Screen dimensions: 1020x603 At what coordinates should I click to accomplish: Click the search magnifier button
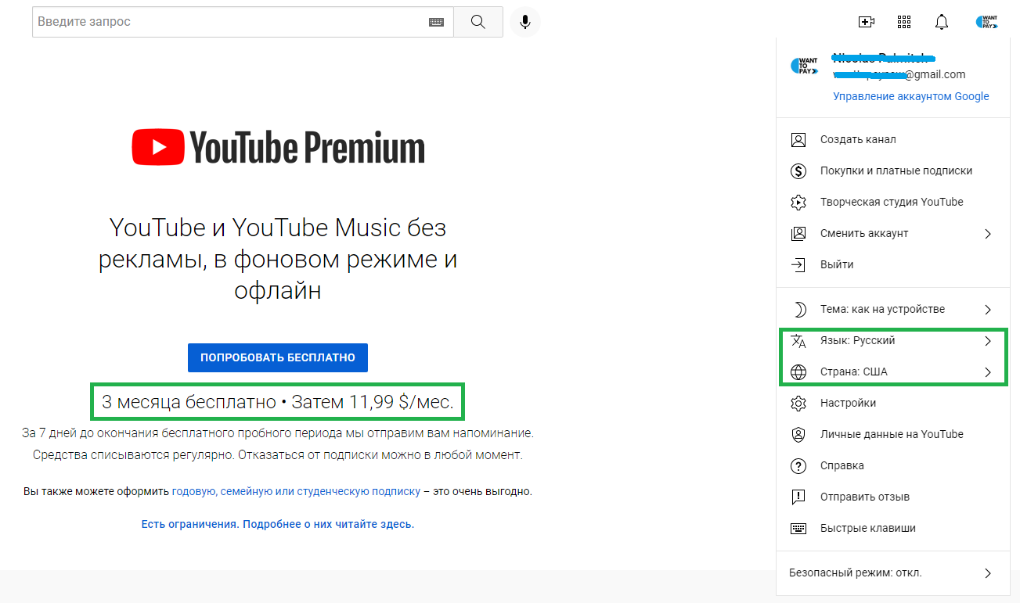478,22
